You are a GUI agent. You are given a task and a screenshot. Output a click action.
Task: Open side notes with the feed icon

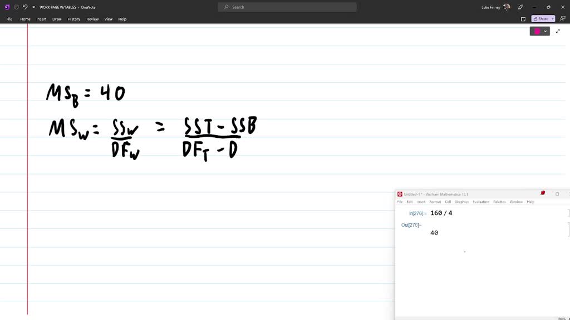pos(523,19)
